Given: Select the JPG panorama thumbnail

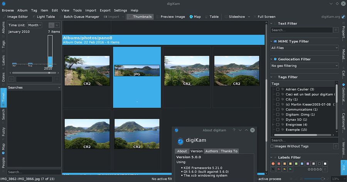Looking at the screenshot, I should pyautogui.click(x=137, y=71).
